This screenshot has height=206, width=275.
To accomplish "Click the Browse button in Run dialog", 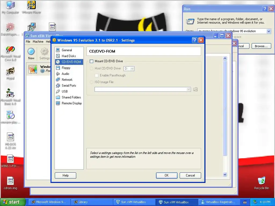I will tap(261, 46).
